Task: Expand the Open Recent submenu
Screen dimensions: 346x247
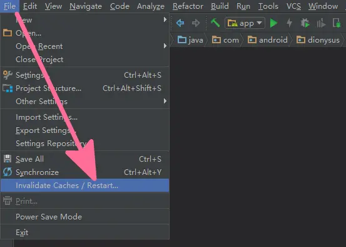Action: tap(84, 46)
